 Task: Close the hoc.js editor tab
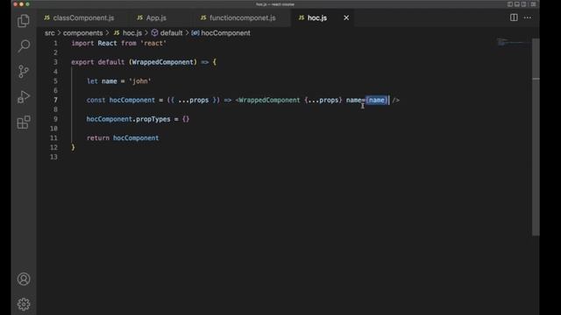pos(346,17)
